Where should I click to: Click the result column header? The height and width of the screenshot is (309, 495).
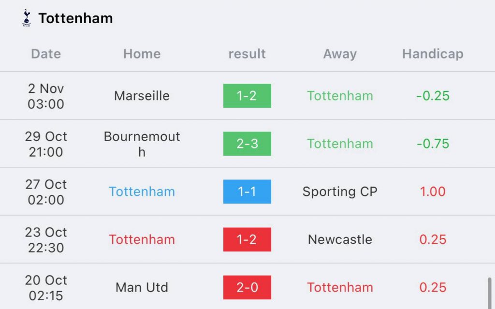click(x=247, y=54)
